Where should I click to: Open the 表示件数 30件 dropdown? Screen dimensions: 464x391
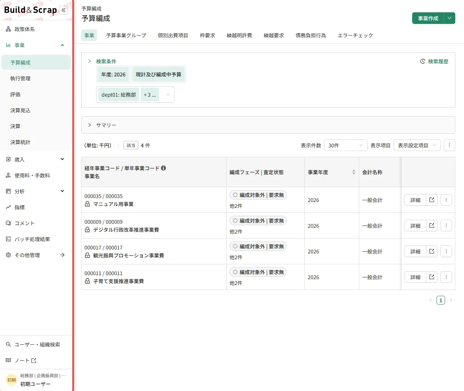(346, 145)
